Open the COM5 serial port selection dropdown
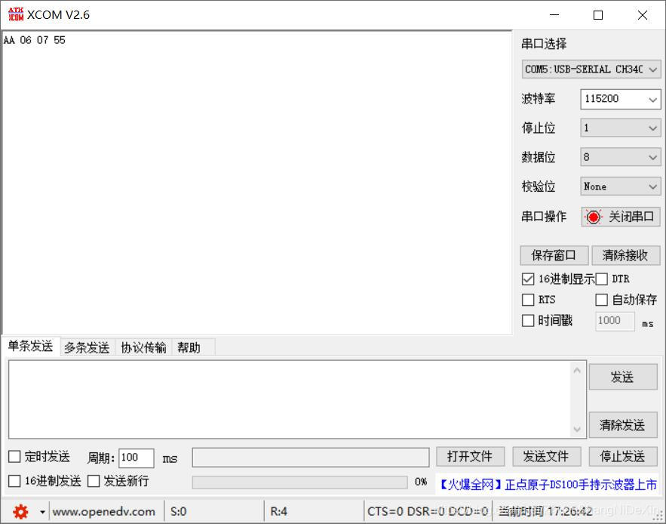The image size is (666, 524). pos(591,69)
